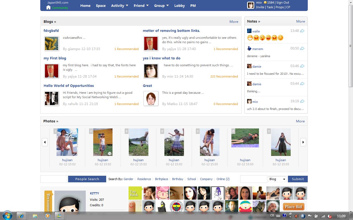This screenshot has width=353, height=220.
Task: Open the Fenerbahce logo avatar
Action: 176,207
